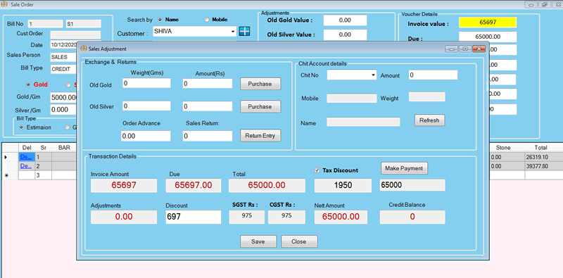
Task: Click the Save button
Action: (258, 241)
